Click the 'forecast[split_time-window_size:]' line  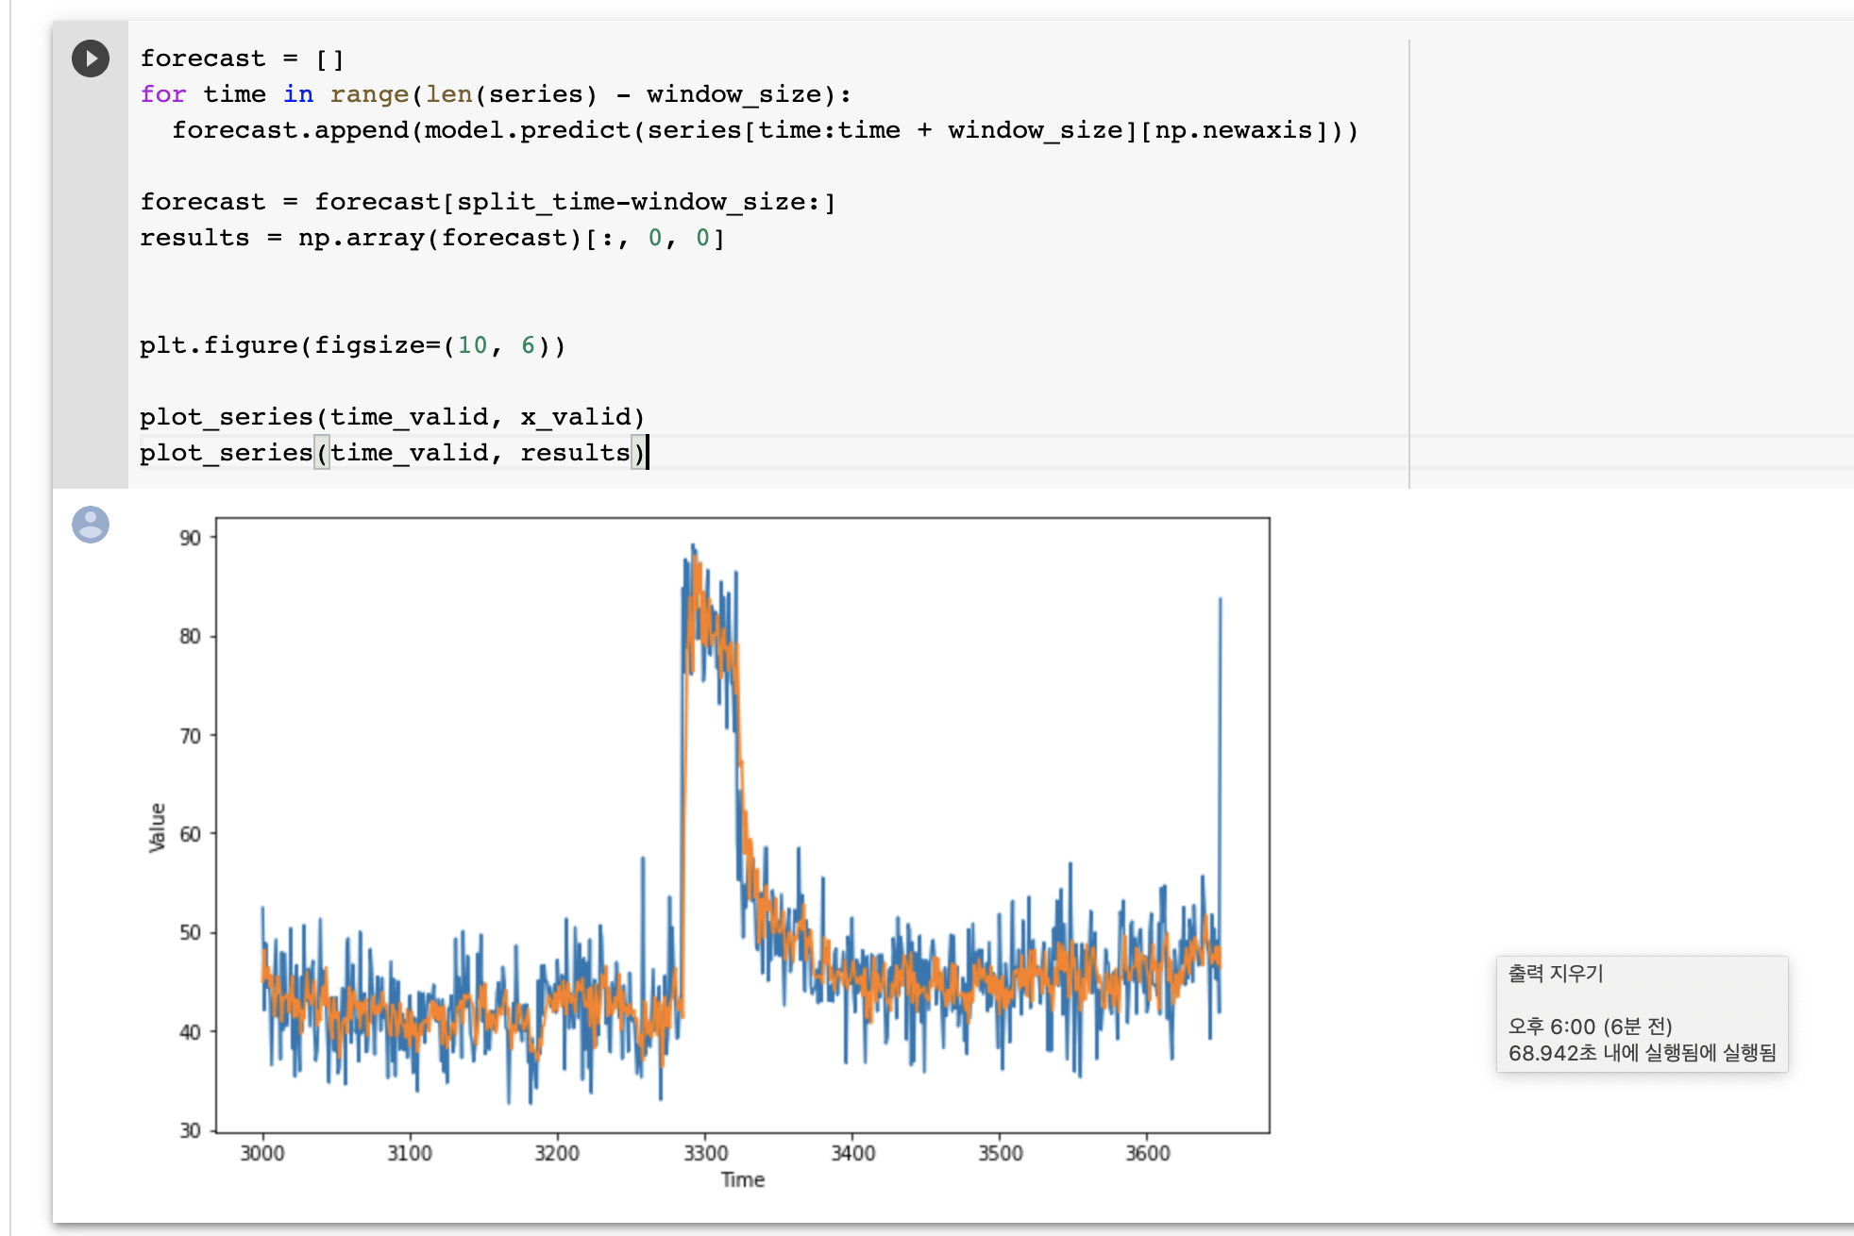[x=488, y=202]
